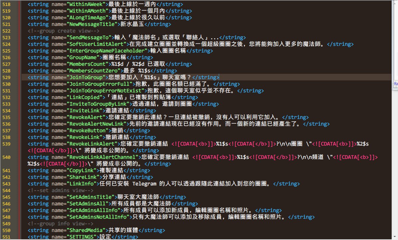
Task: Click the "SetAdminsNotAllInfo" attribute value
Action: [x=98, y=217]
